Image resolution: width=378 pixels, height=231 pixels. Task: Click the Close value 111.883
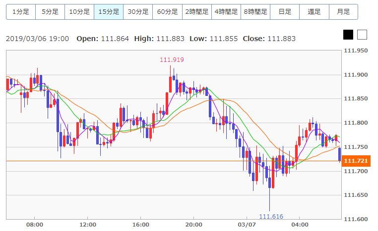coord(282,39)
